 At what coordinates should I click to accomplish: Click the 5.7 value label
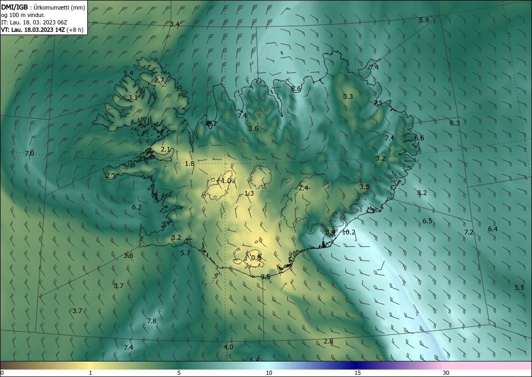tap(185, 253)
